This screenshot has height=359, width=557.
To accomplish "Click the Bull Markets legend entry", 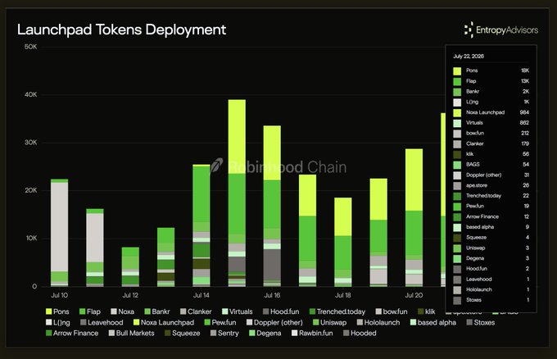I will point(131,333).
